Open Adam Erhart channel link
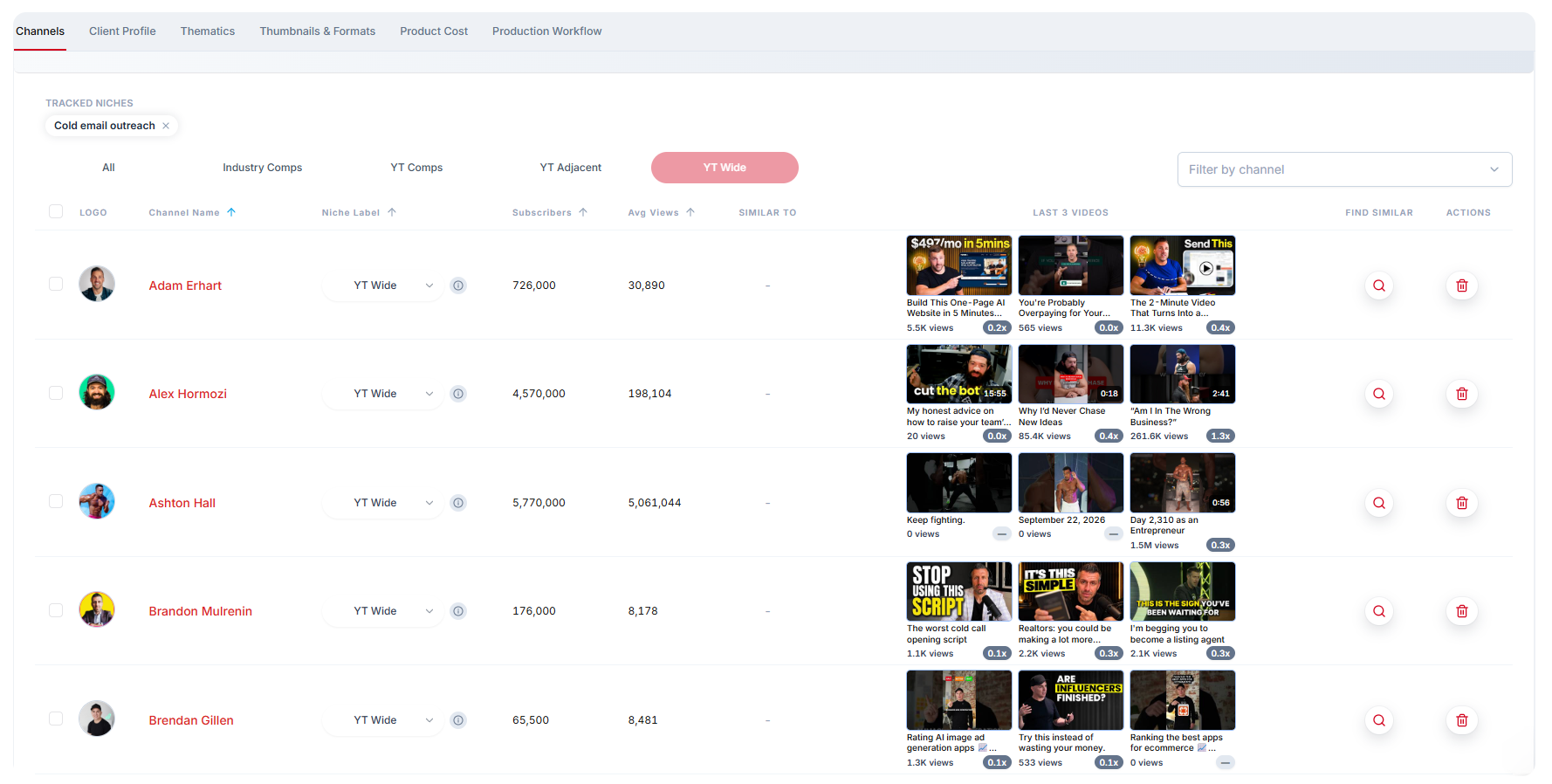 pos(185,285)
